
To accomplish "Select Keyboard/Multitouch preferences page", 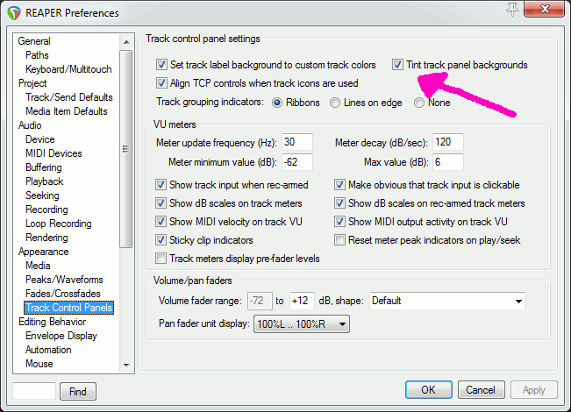I will point(68,69).
